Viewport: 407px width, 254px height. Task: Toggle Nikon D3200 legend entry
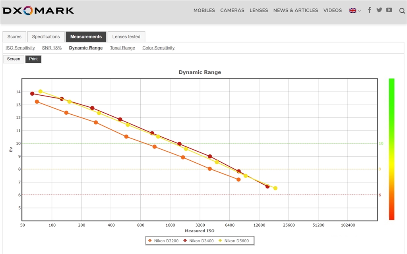coord(163,241)
